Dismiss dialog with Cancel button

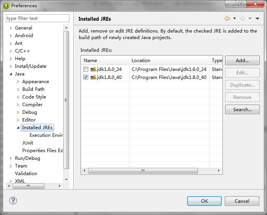[242, 201]
